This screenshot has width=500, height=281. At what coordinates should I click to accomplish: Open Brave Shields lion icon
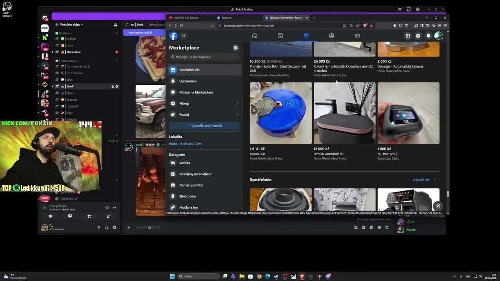(365, 25)
